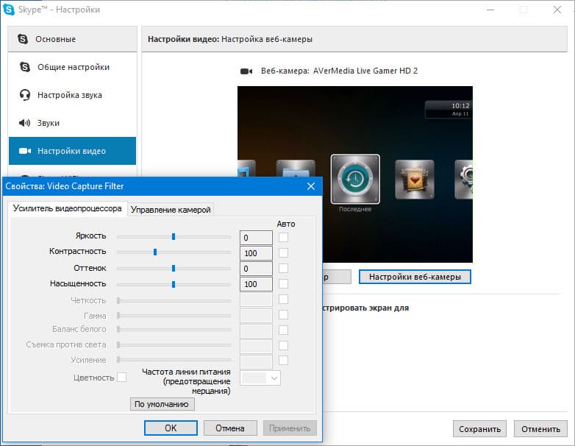Switch to Управление камерой tab

[171, 210]
